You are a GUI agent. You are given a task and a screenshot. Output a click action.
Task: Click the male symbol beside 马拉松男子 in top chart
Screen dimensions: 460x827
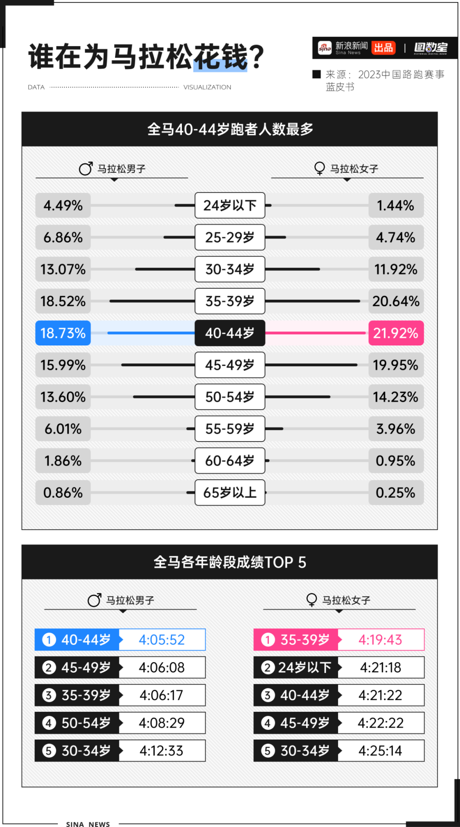point(86,168)
